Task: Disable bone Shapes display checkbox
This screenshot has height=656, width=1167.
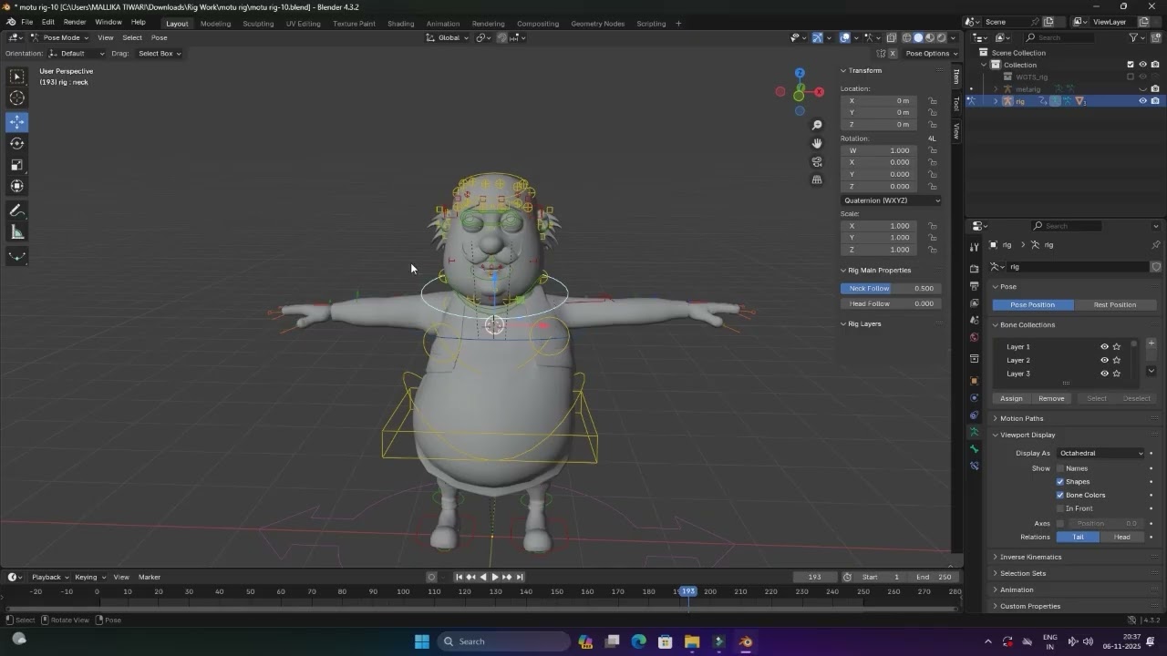Action: [x=1060, y=482]
